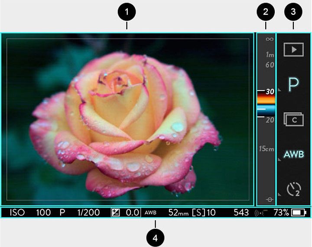The image size is (312, 247).
Task: Tap the 1m mark on focus scale
Action: click(270, 55)
